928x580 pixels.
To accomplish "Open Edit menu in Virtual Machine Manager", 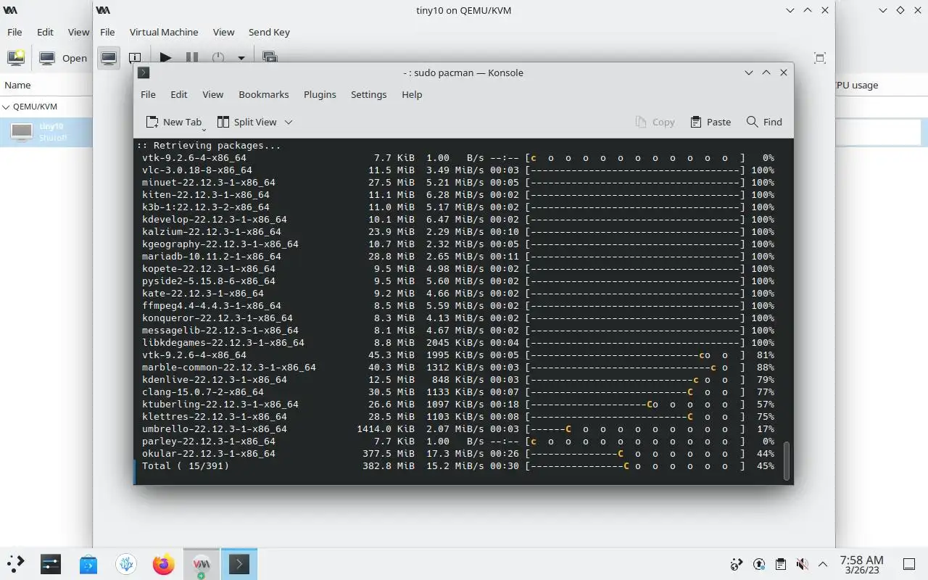I will 45,32.
